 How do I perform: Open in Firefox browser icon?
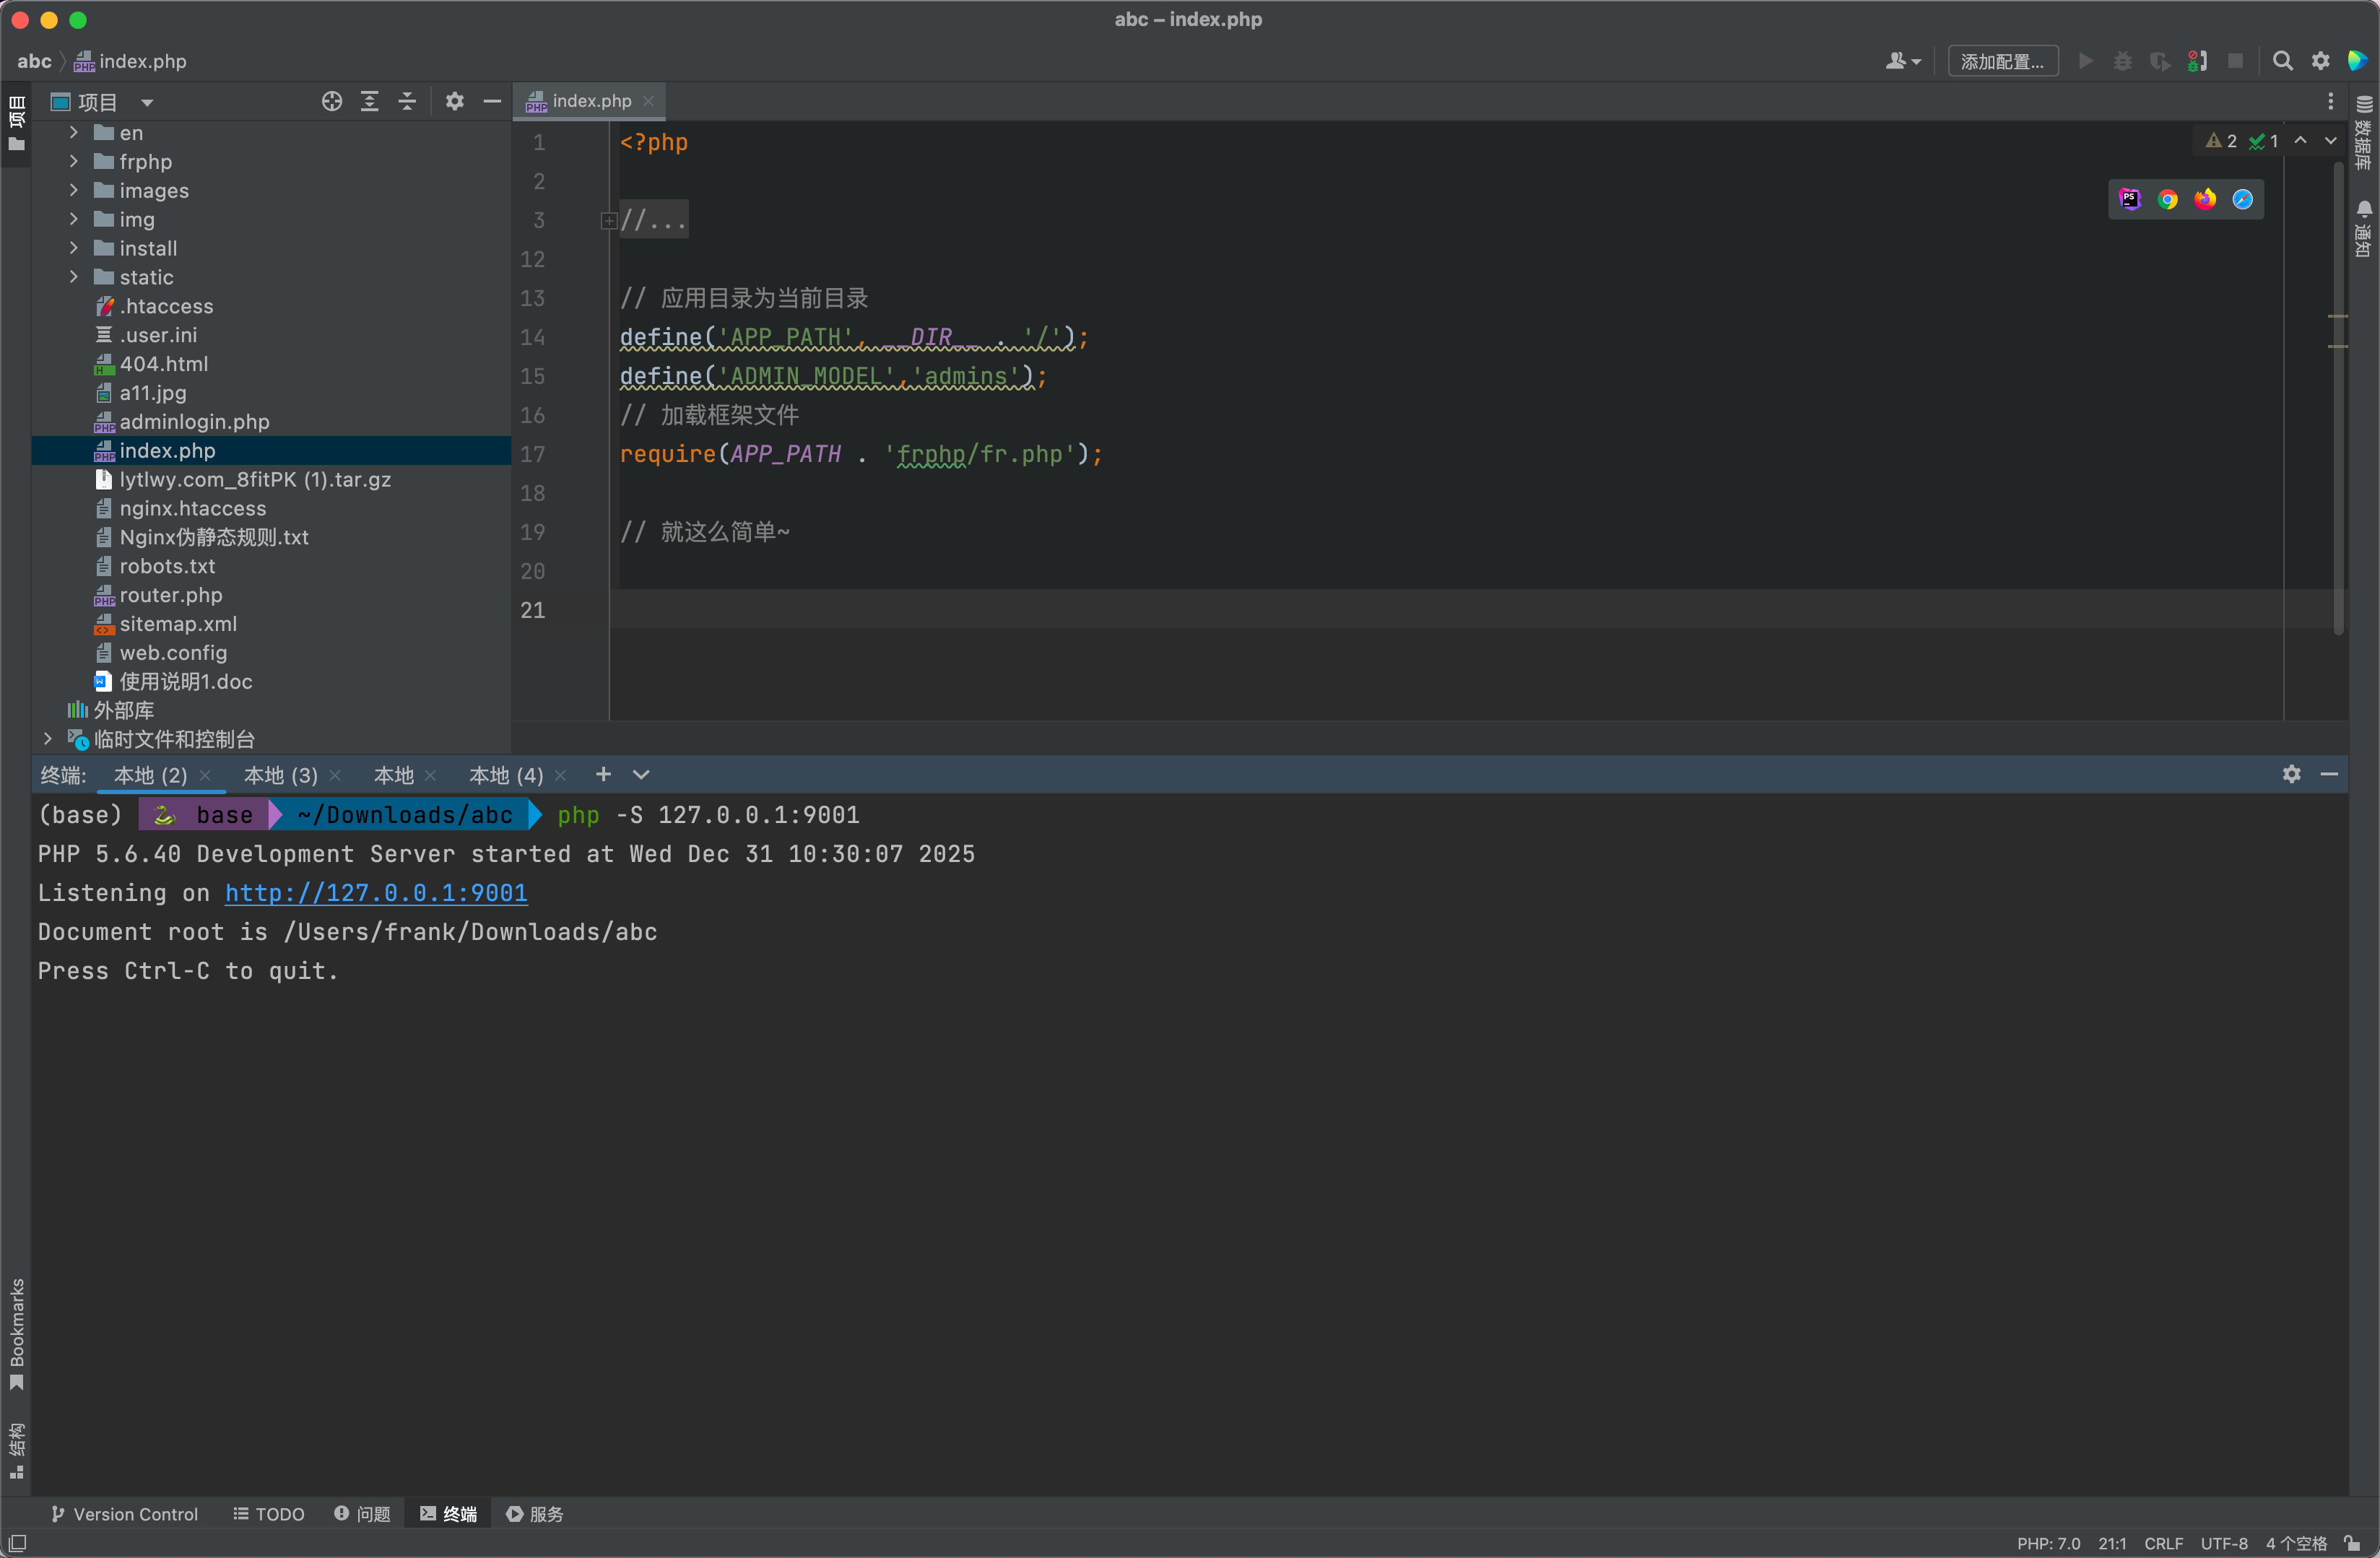pyautogui.click(x=2204, y=199)
